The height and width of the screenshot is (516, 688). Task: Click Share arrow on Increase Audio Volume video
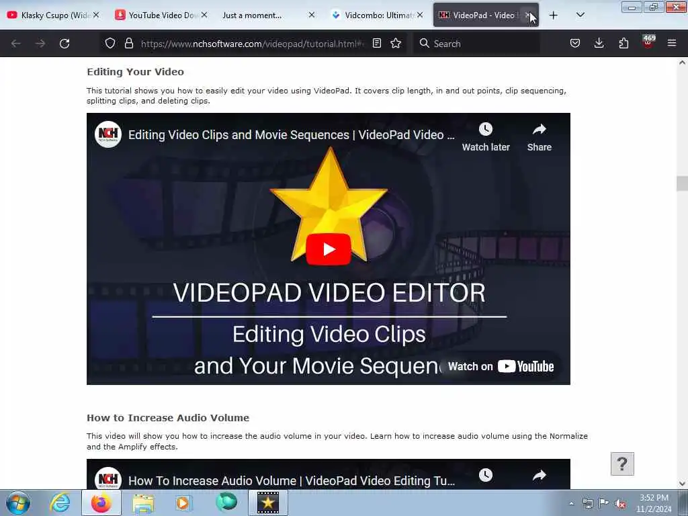point(540,475)
